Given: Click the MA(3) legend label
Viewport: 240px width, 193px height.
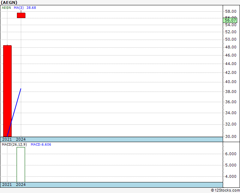Looking at the screenshot, I should (x=19, y=8).
